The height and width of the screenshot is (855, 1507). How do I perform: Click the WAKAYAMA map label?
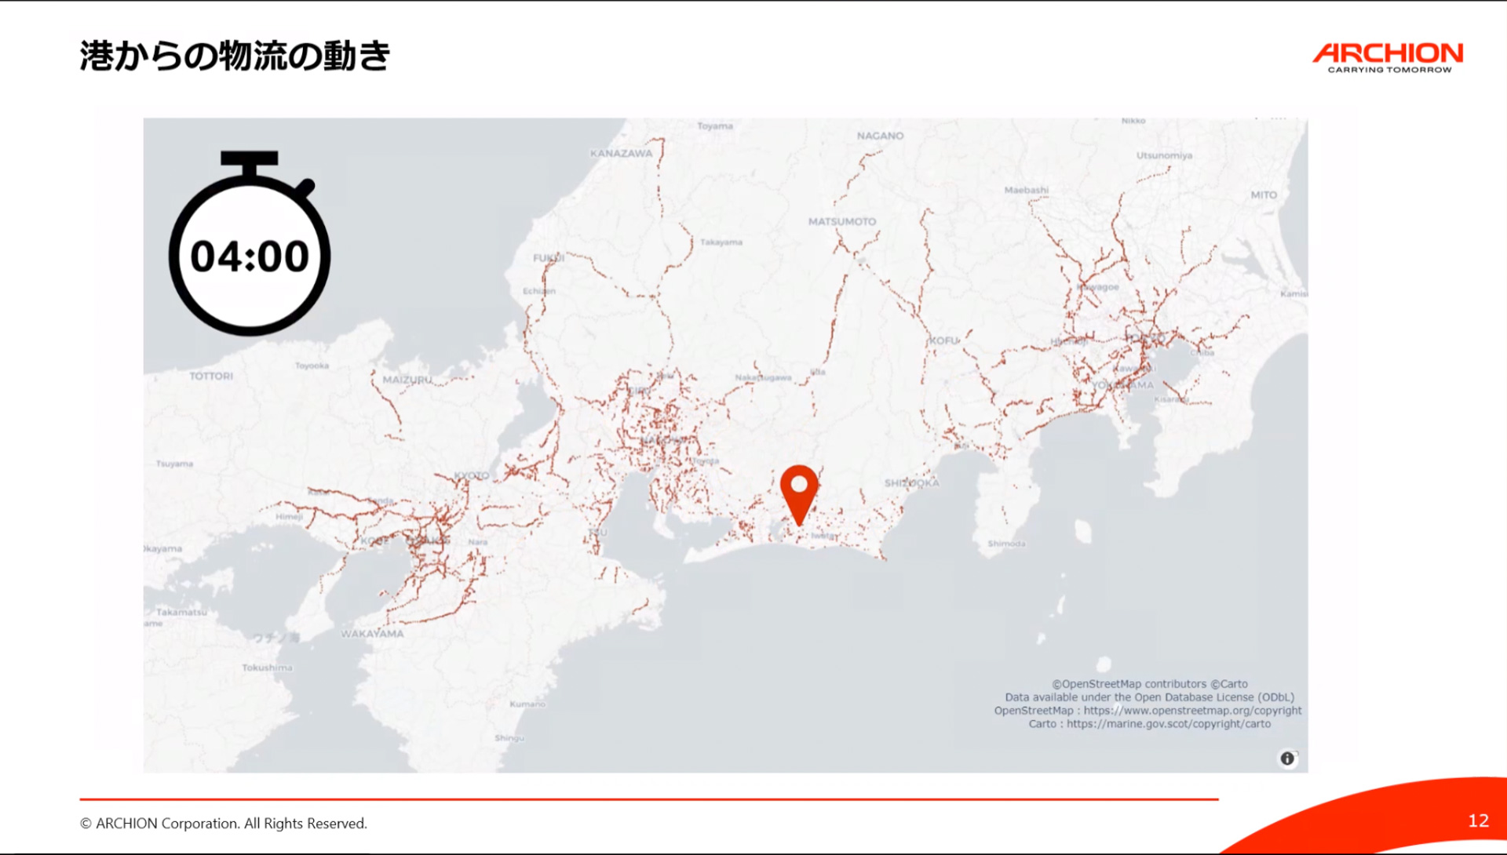coord(372,634)
